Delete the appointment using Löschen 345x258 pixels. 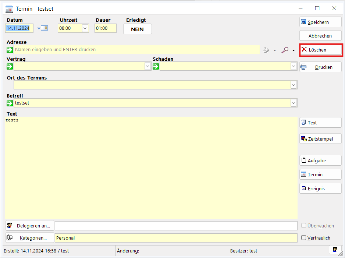(x=320, y=50)
